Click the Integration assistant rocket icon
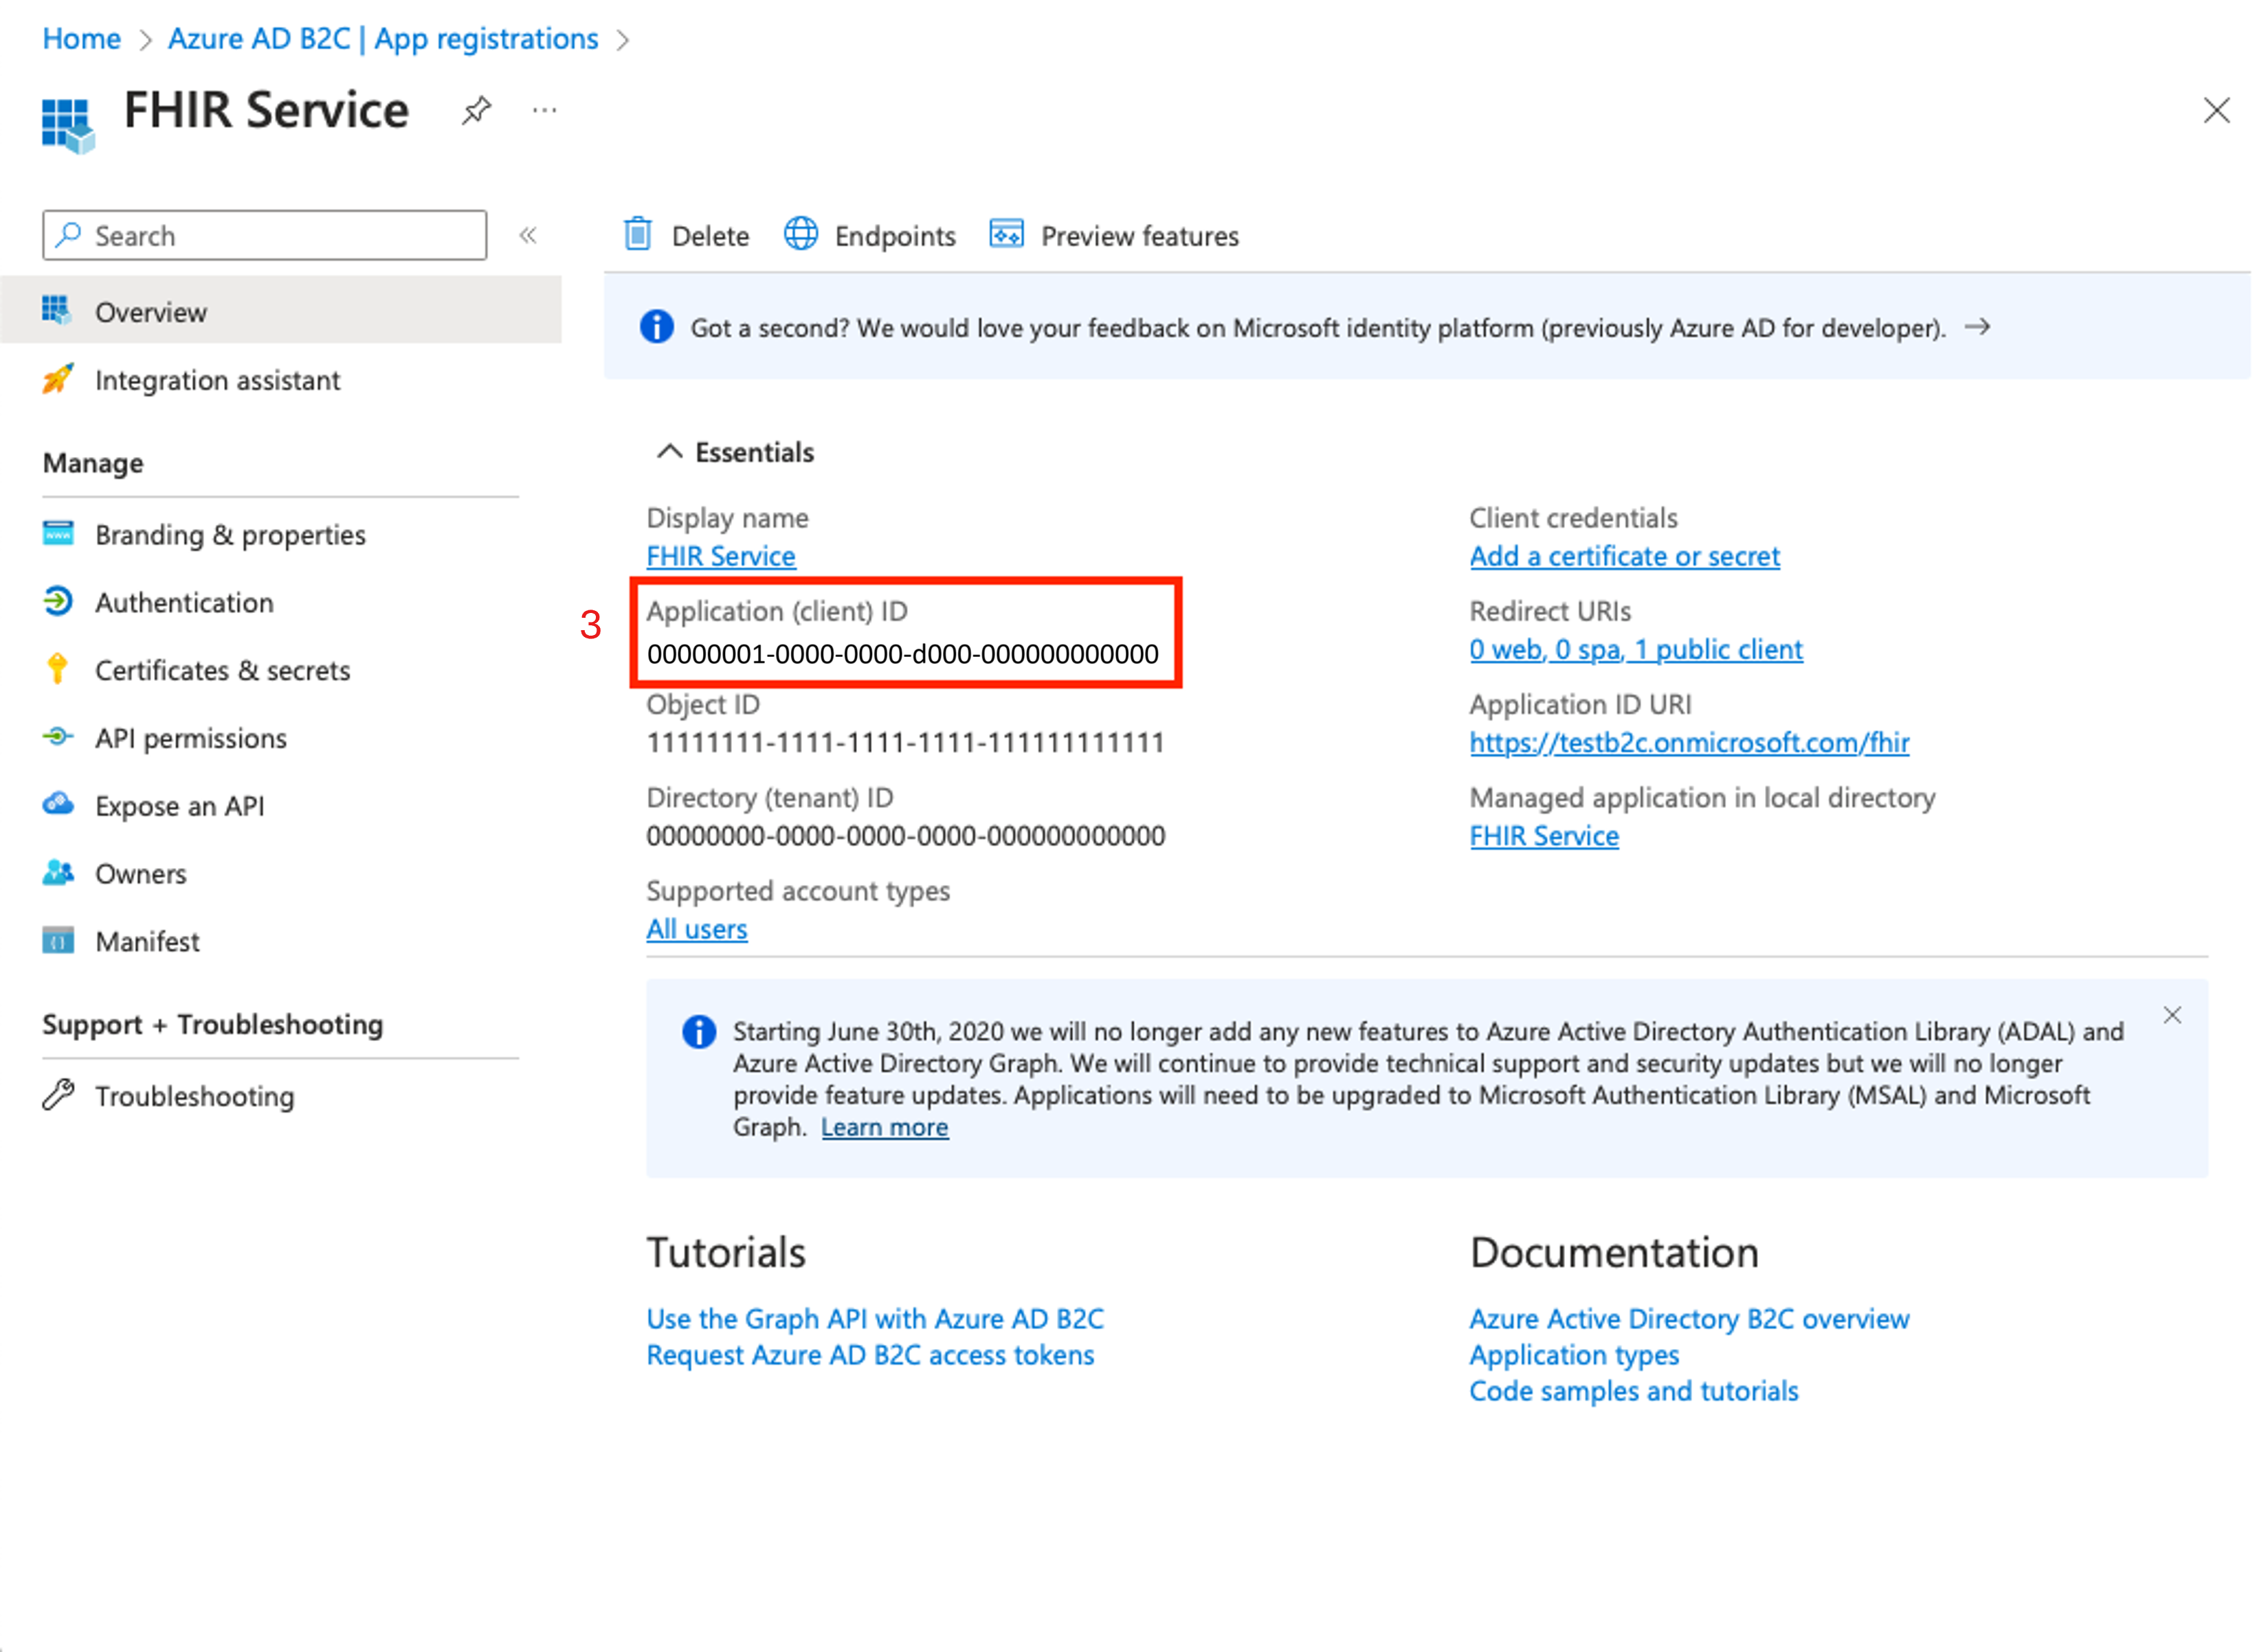Viewport: 2268px width, 1652px height. 58,380
